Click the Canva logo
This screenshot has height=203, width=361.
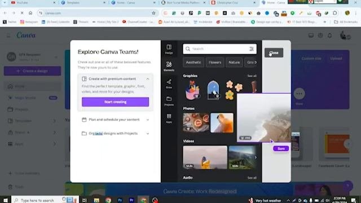click(x=26, y=35)
